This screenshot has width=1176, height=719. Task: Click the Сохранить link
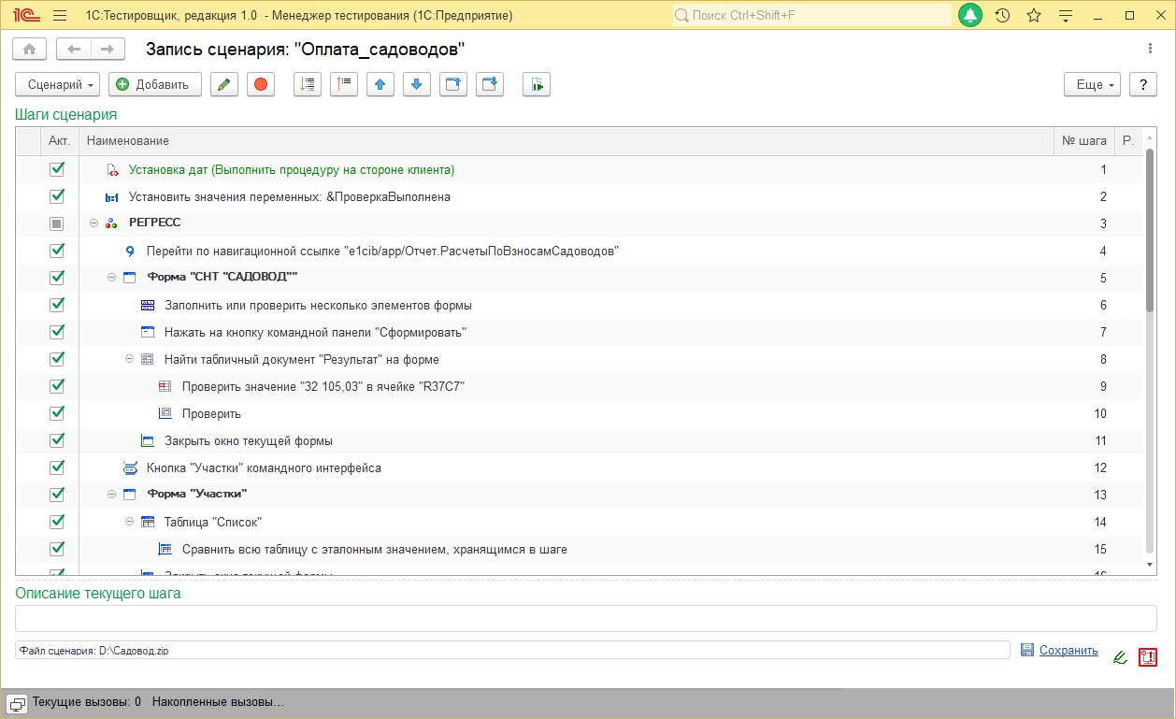point(1068,650)
